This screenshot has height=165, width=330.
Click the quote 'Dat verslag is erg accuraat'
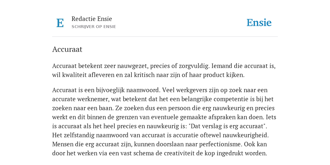click(228, 126)
